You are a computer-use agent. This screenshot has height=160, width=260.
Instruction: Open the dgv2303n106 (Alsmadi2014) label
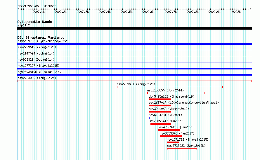tap(39, 72)
